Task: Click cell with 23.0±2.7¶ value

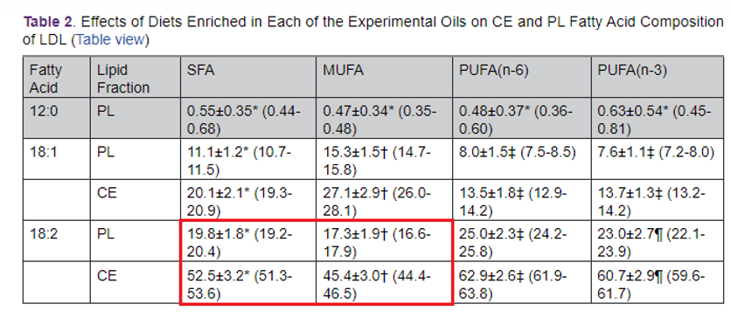Action: point(658,240)
